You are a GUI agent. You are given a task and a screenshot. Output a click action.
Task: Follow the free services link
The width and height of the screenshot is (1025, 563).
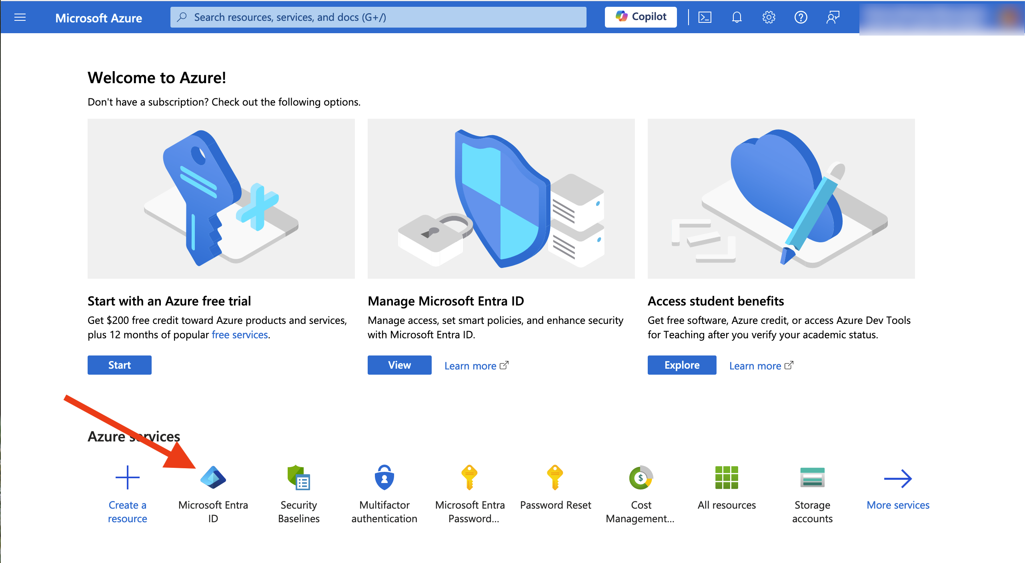pyautogui.click(x=240, y=335)
